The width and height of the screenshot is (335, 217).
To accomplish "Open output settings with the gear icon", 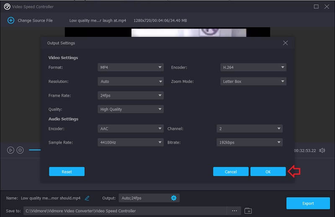I will [174, 198].
